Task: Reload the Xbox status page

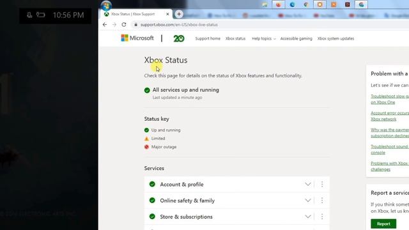Action: pyautogui.click(x=124, y=24)
